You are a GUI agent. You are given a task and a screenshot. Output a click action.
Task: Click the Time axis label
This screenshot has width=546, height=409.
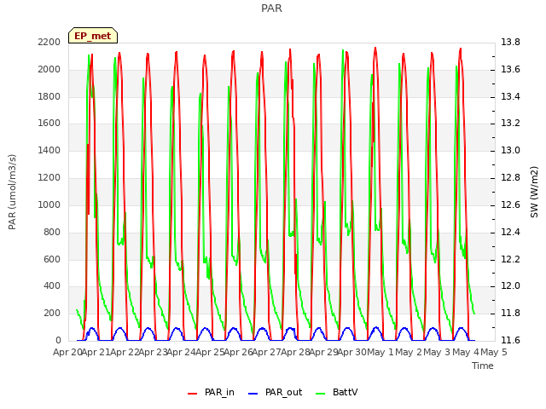pos(483,366)
